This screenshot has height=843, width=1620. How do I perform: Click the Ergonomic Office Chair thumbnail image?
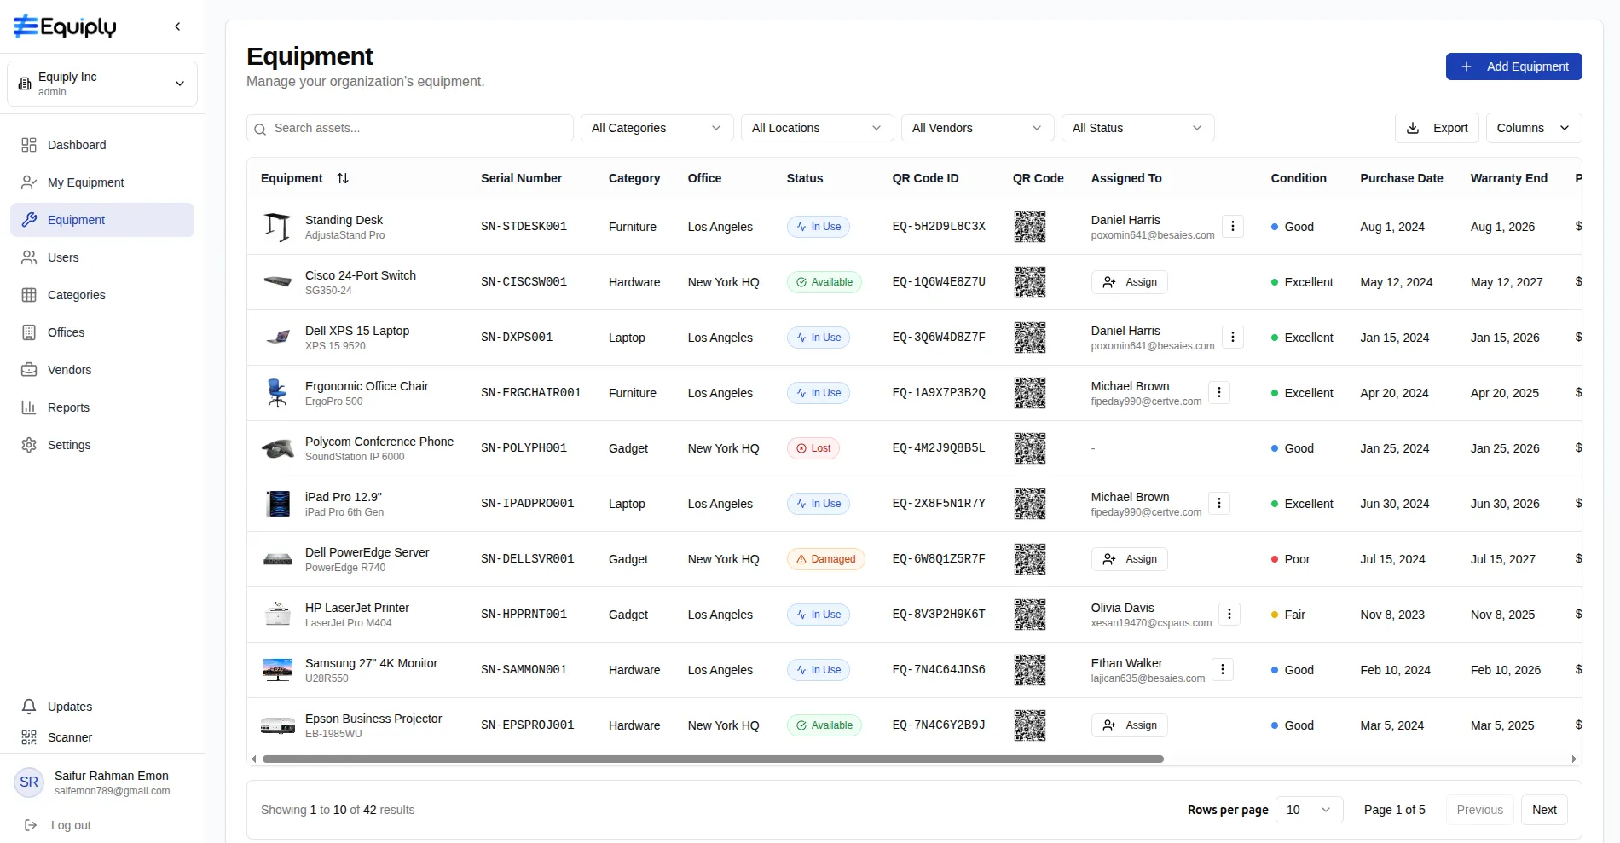tap(277, 393)
